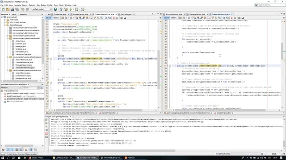Select AccountService.java in Projects tree
The image size is (286, 160).
(x=23, y=73)
